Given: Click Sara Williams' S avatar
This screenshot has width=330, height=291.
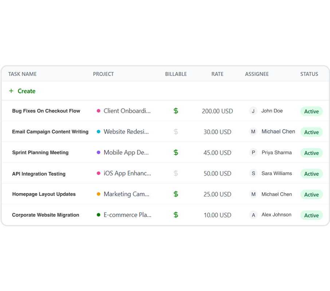Looking at the screenshot, I should (x=253, y=173).
